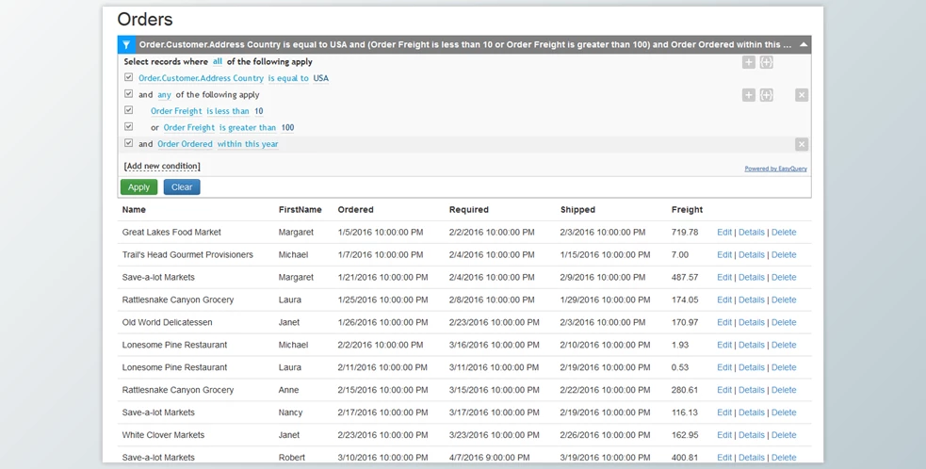Collapse the filter panel with header arrow
The width and height of the screenshot is (926, 469).
point(803,44)
